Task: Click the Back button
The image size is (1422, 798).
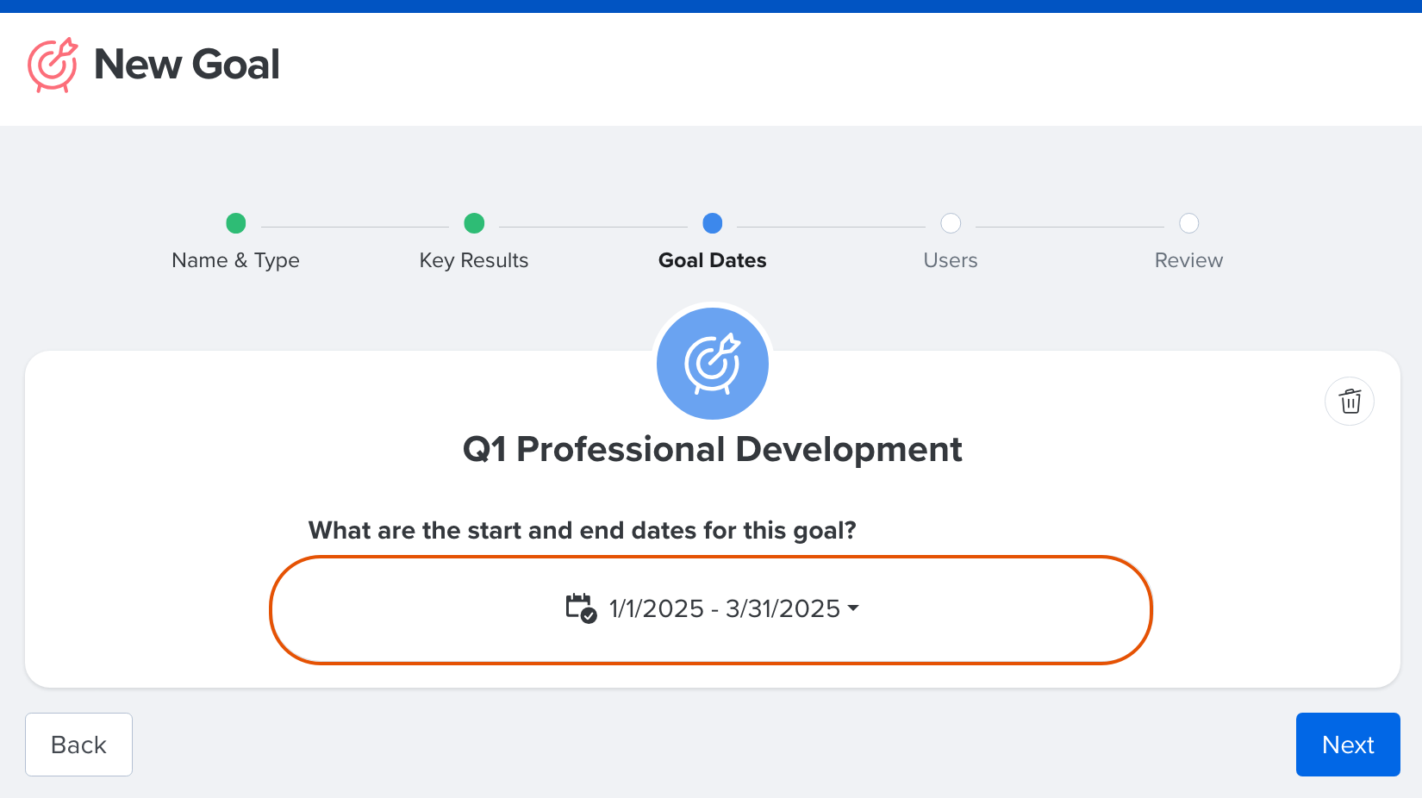Action: (x=78, y=745)
